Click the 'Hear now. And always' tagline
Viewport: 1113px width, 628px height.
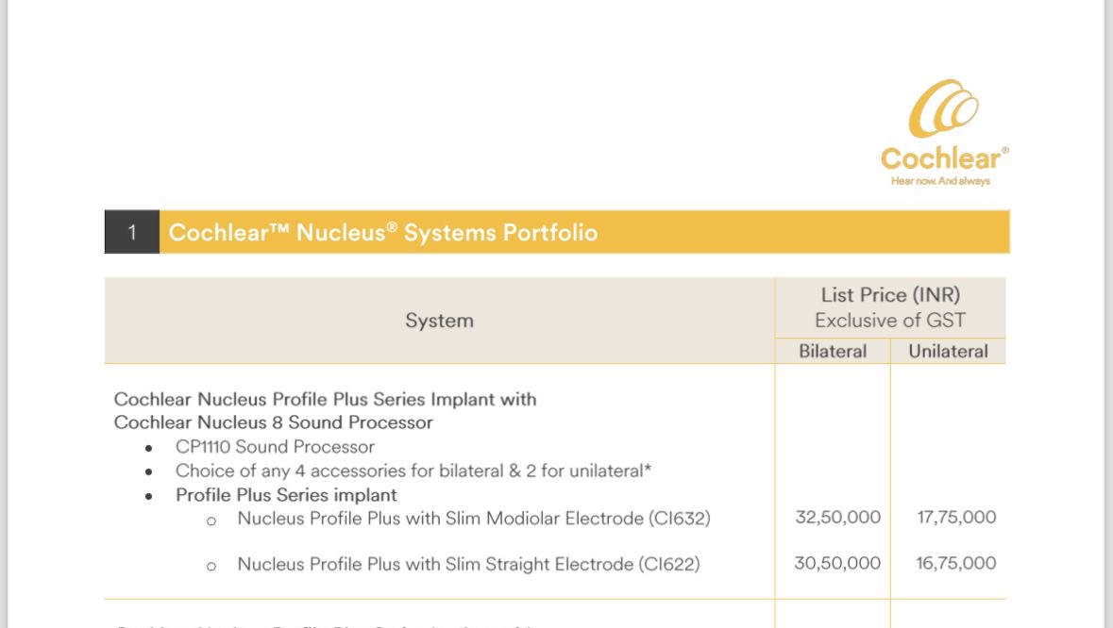click(940, 181)
